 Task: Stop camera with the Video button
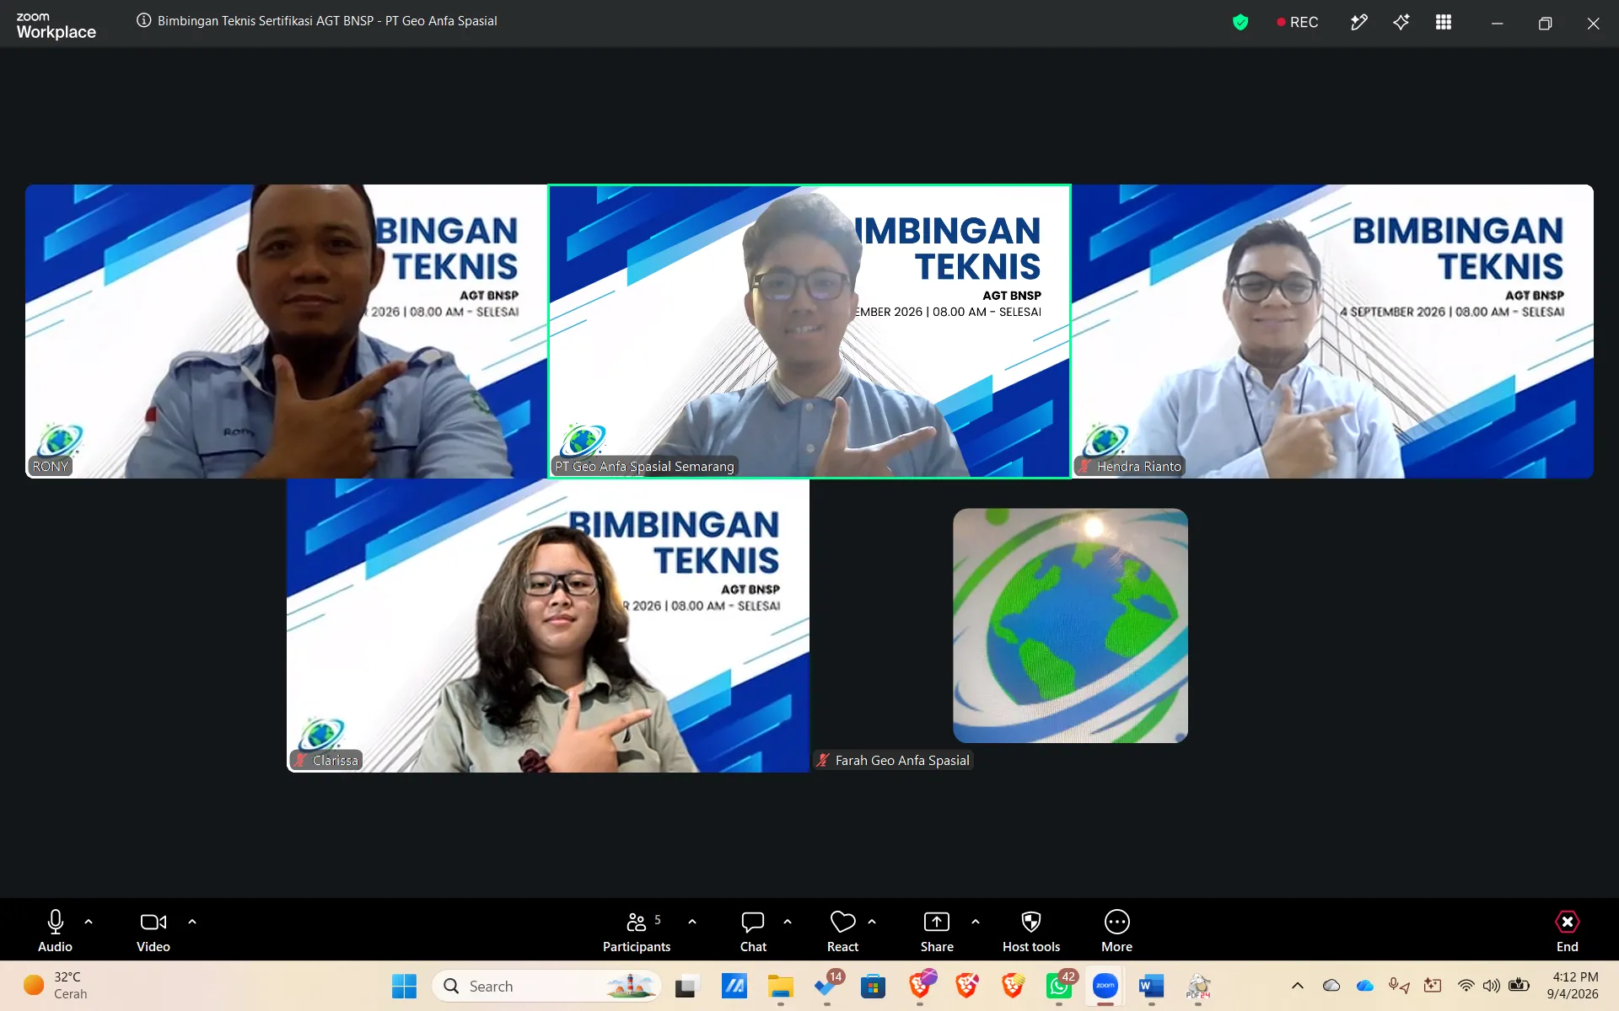pyautogui.click(x=153, y=931)
